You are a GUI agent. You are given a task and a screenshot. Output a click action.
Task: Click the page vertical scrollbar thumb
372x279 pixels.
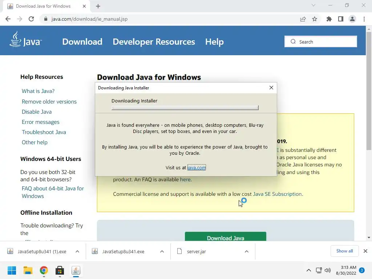pyautogui.click(x=369, y=90)
